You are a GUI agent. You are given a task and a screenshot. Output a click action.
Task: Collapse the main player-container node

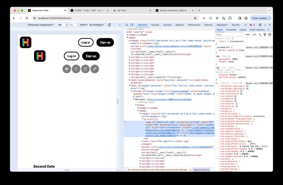click(x=130, y=85)
